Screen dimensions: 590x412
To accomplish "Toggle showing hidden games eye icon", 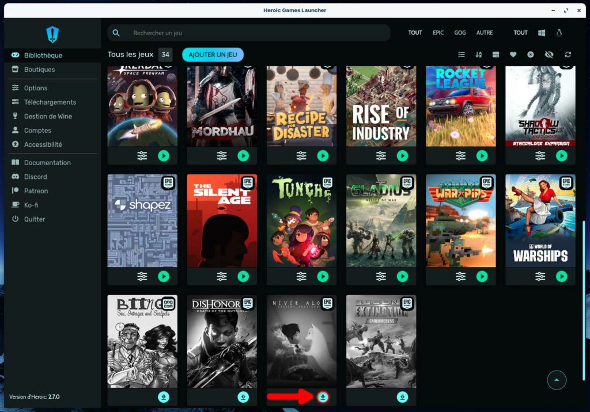I will (x=549, y=55).
